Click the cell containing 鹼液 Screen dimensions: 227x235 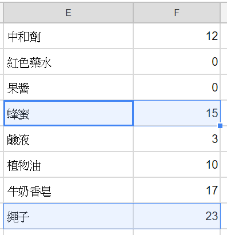[x=69, y=139]
